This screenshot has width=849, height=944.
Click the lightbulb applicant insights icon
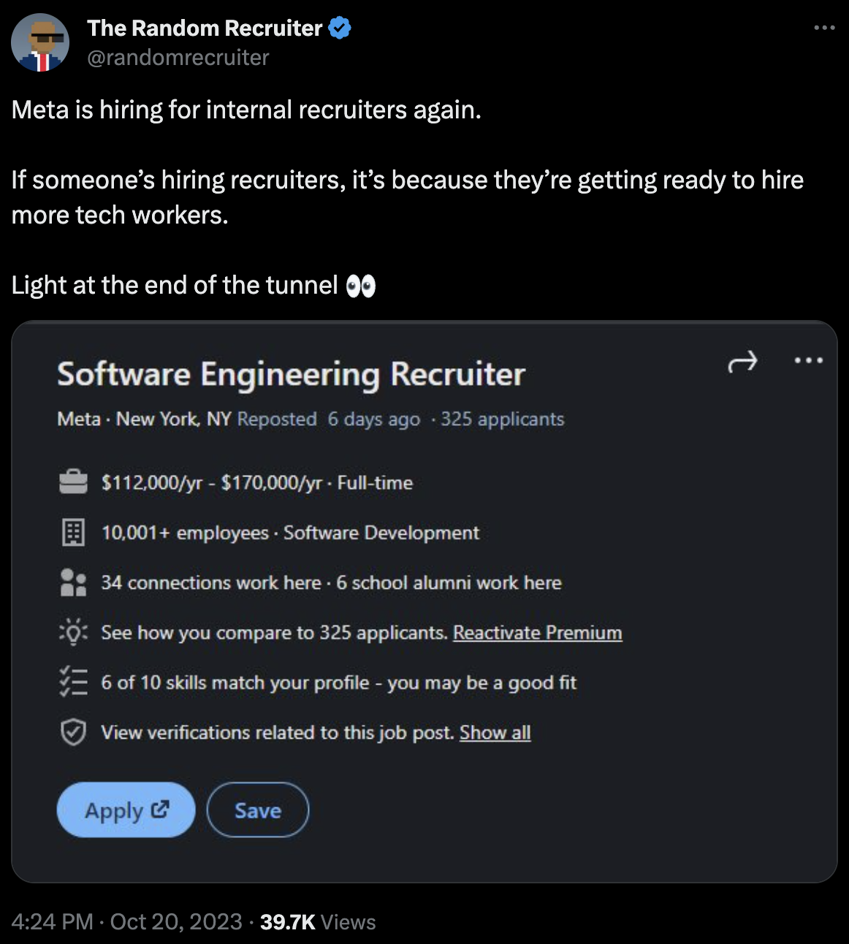tap(73, 632)
